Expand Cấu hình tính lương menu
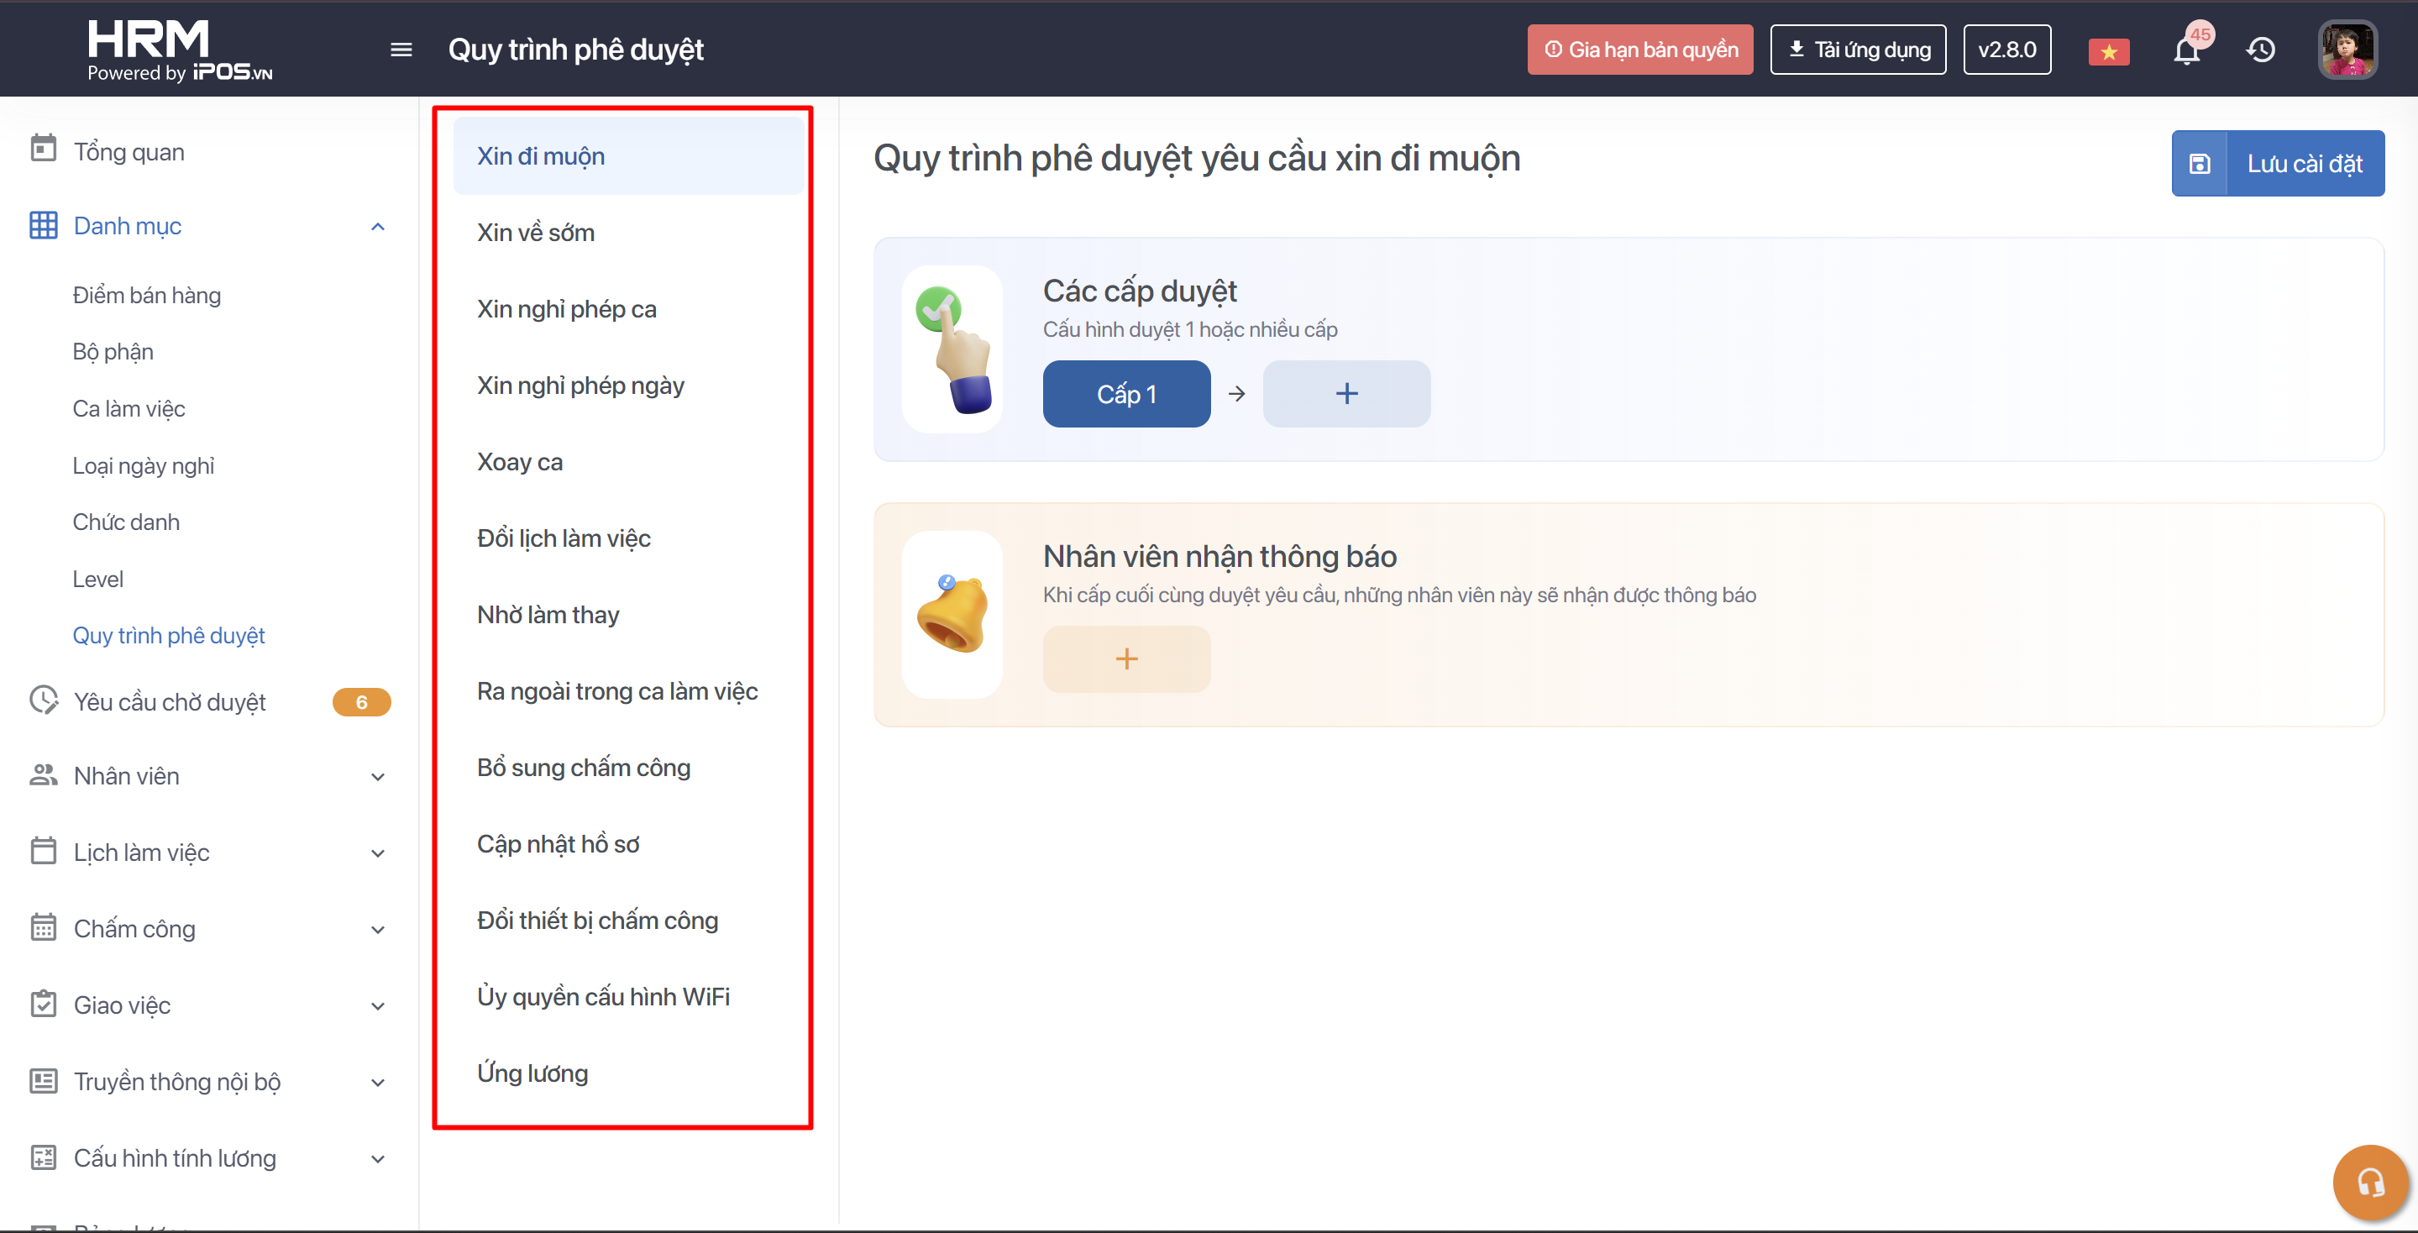Screen dimensions: 2418x1233 click(377, 1158)
